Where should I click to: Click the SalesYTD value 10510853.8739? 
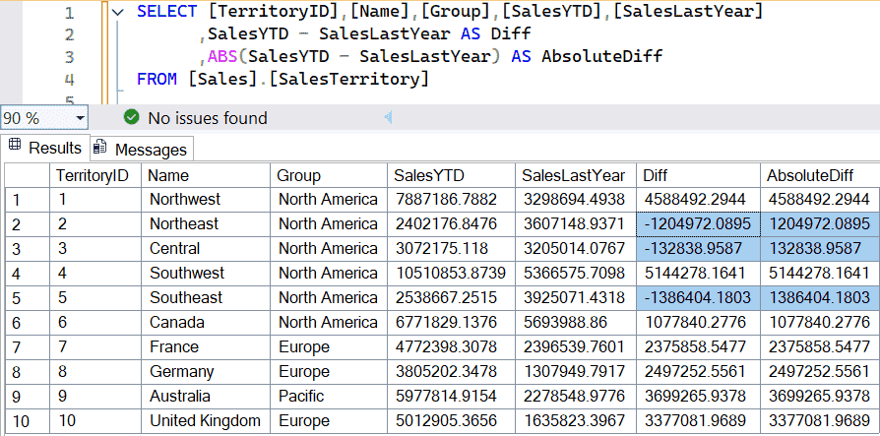tap(451, 274)
